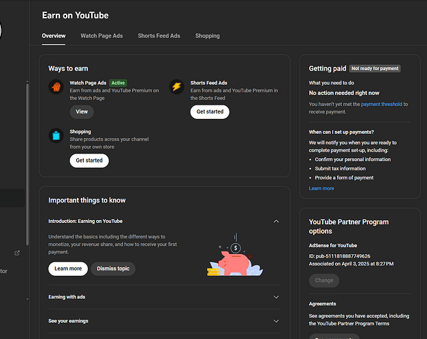This screenshot has height=339, width=427.
Task: Open the Shopping tab
Action: coord(208,36)
